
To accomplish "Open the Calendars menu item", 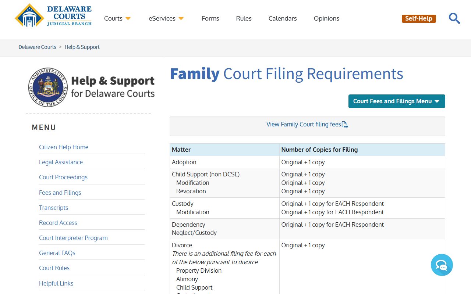I will pos(283,18).
